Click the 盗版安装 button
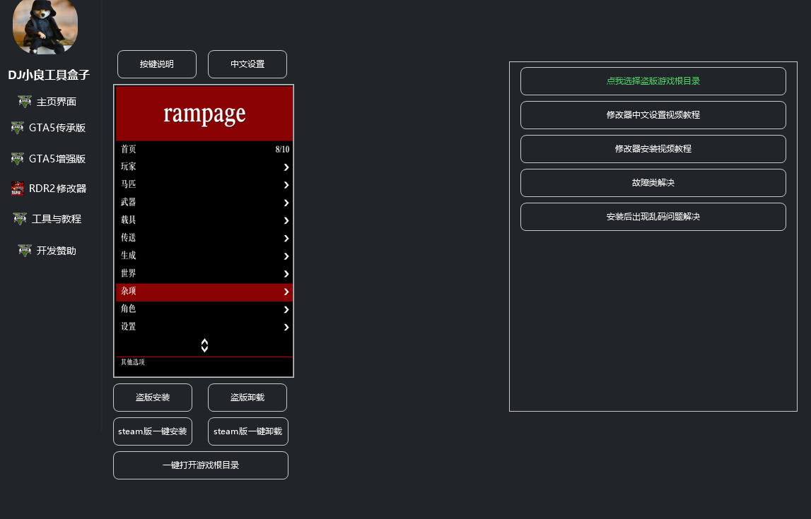Viewport: 811px width, 519px height. 153,398
